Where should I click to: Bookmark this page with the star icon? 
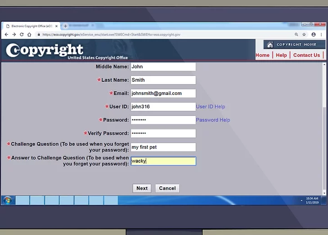(x=304, y=34)
